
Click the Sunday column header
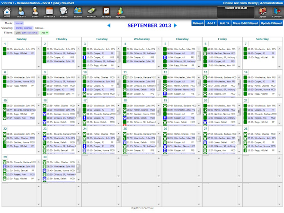click(22, 39)
